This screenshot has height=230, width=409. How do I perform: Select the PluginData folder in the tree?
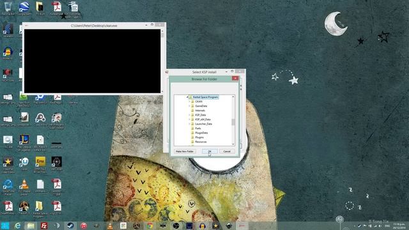click(201, 133)
